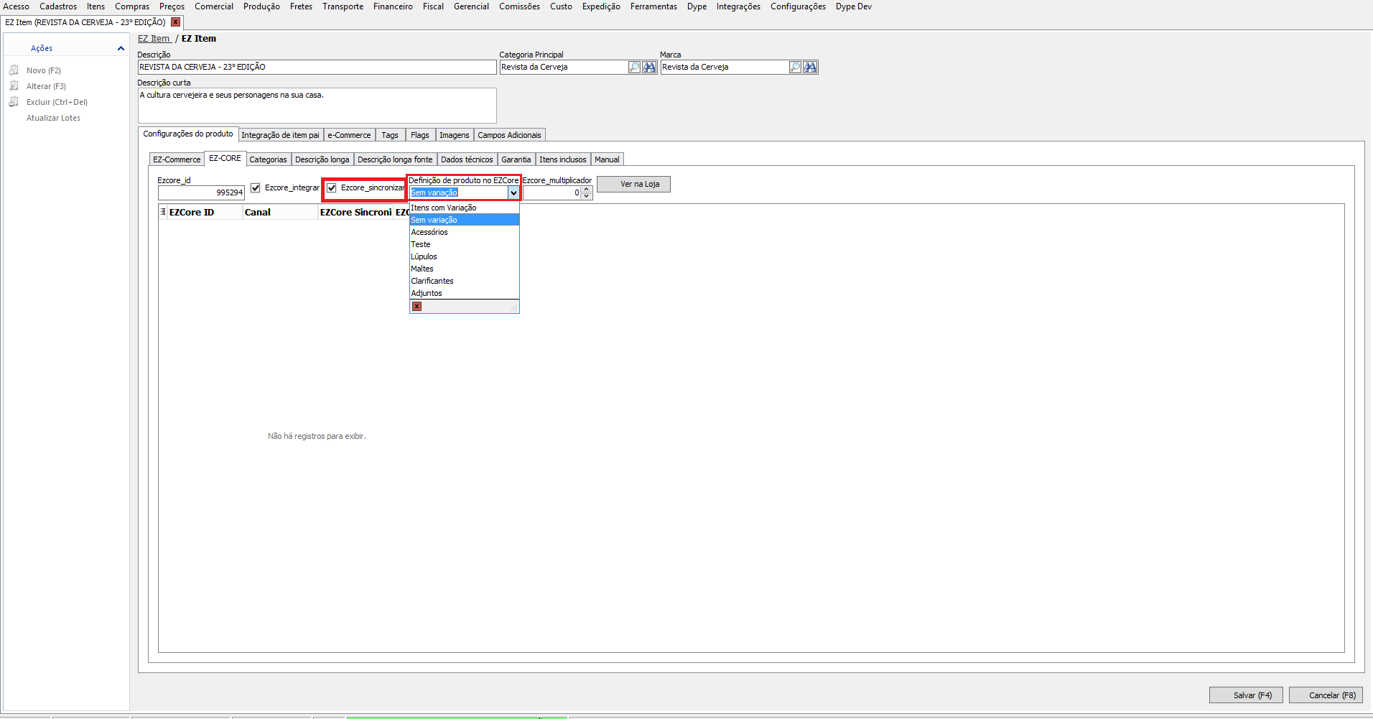Screen dimensions: 1373x719
Task: Open the Itens inclusos sub-tab
Action: (x=563, y=159)
